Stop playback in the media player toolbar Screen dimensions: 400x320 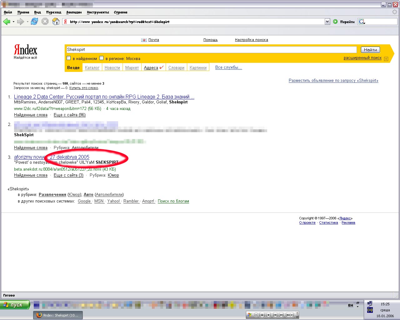tap(268, 315)
